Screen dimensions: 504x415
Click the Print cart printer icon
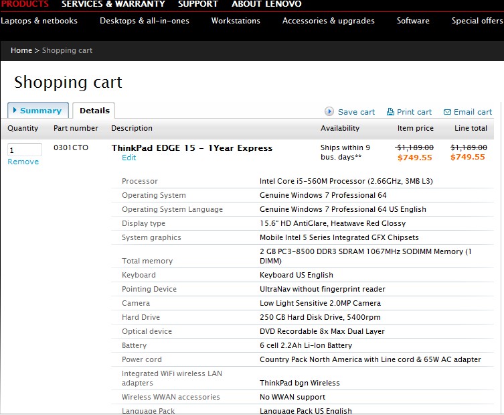click(390, 112)
